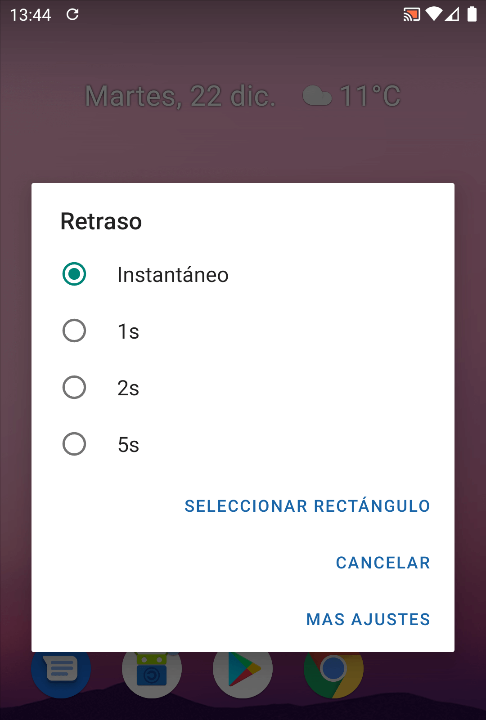
Task: Pick the 2s delay radio button
Action: point(74,388)
